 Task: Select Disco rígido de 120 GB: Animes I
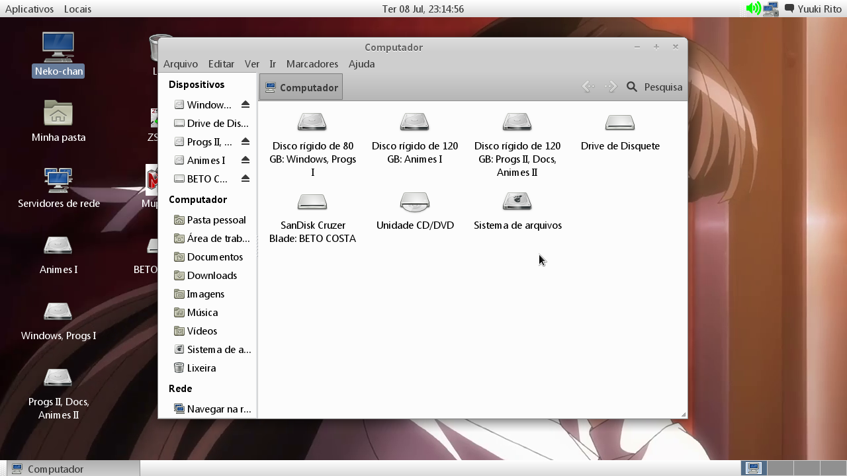coord(415,122)
